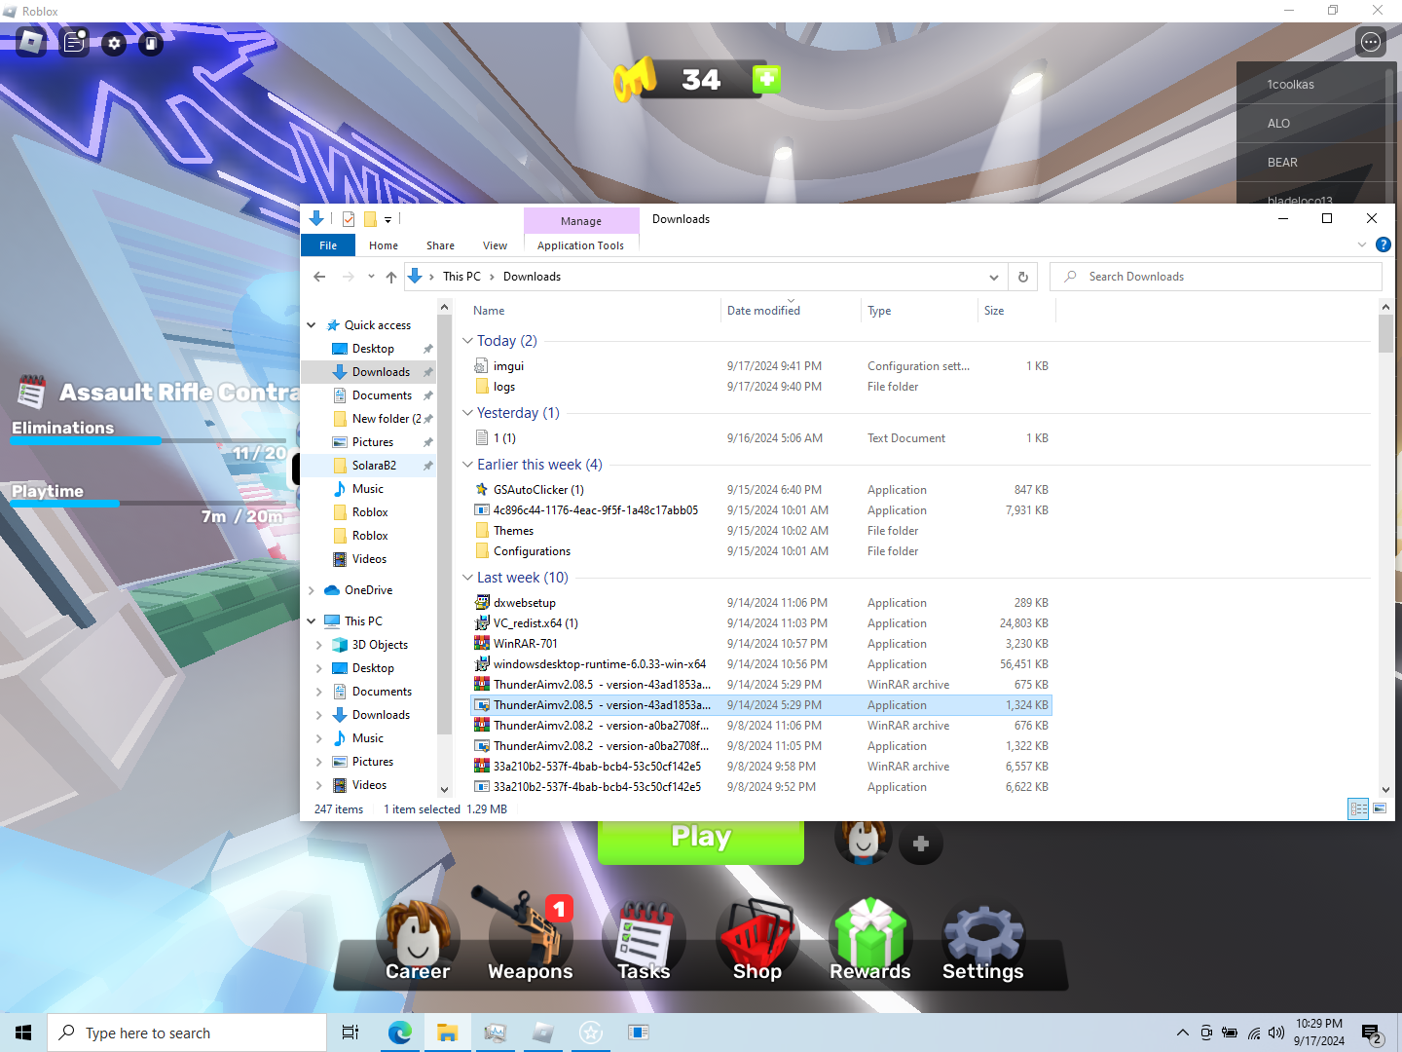Launch Microsoft Edge from taskbar
The image size is (1402, 1052).
[399, 1033]
